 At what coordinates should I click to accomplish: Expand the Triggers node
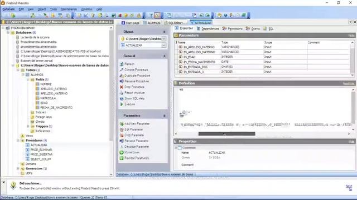point(28,126)
